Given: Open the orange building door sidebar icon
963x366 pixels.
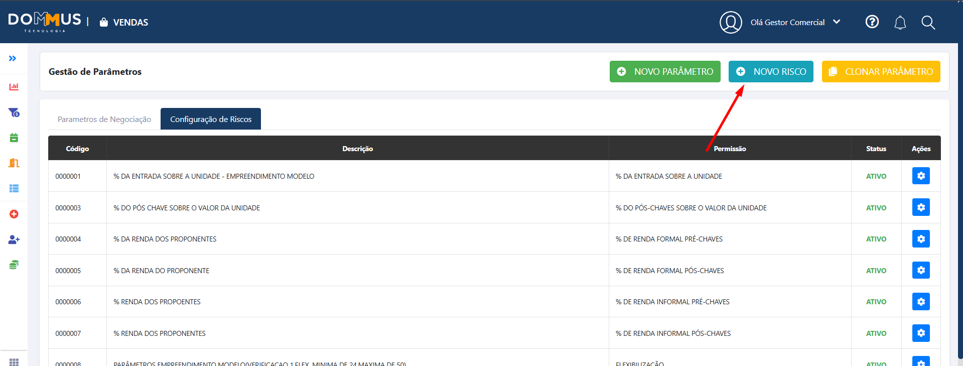Looking at the screenshot, I should click(14, 163).
